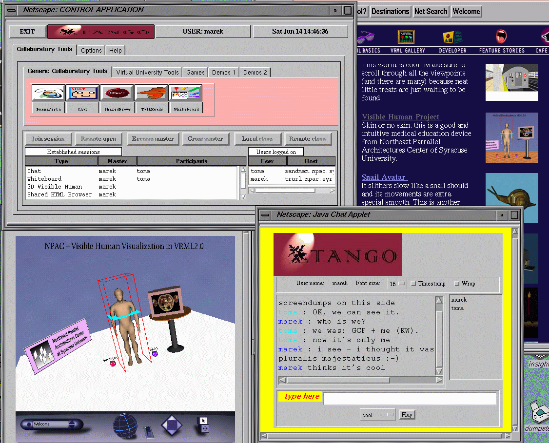This screenshot has width=549, height=443.
Task: Open the Whiteboard tool icon
Action: coord(186,93)
